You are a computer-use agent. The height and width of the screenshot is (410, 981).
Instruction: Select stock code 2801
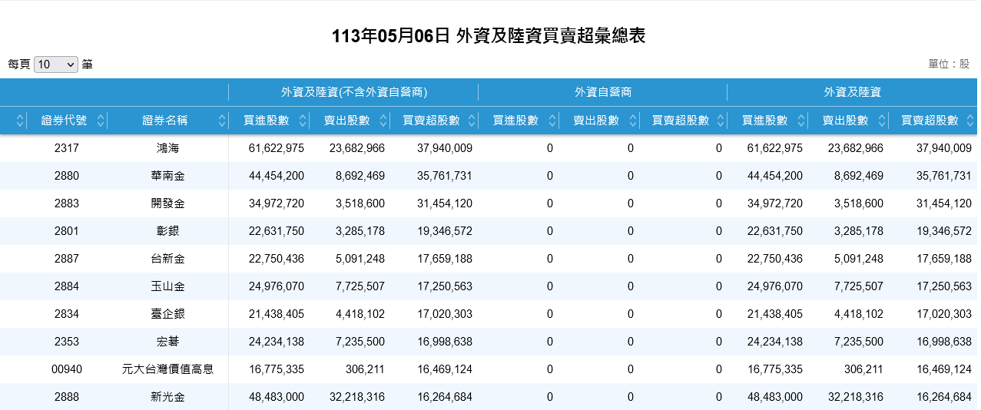click(67, 231)
